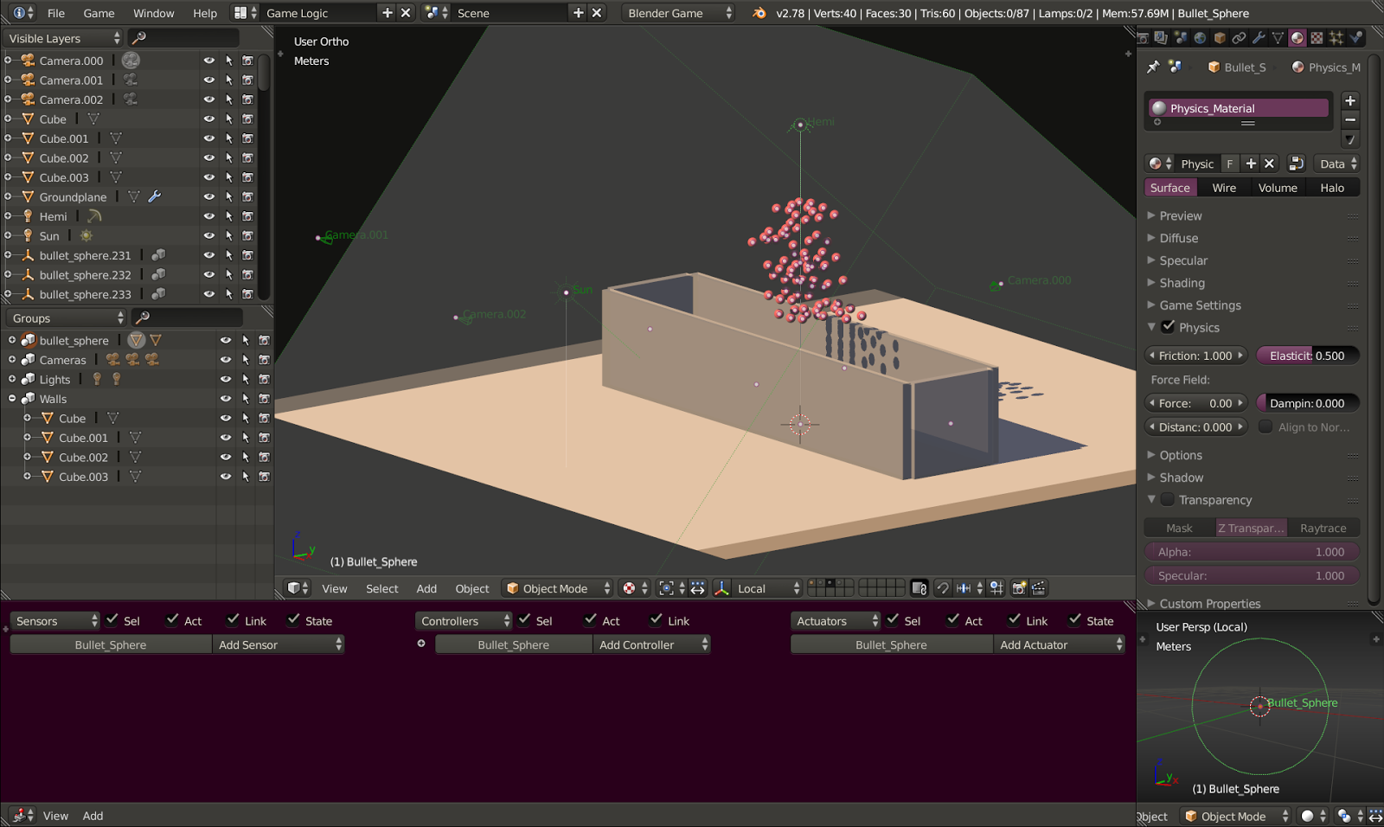Open Object properties via the cube icon
The image size is (1384, 827).
click(x=1220, y=38)
